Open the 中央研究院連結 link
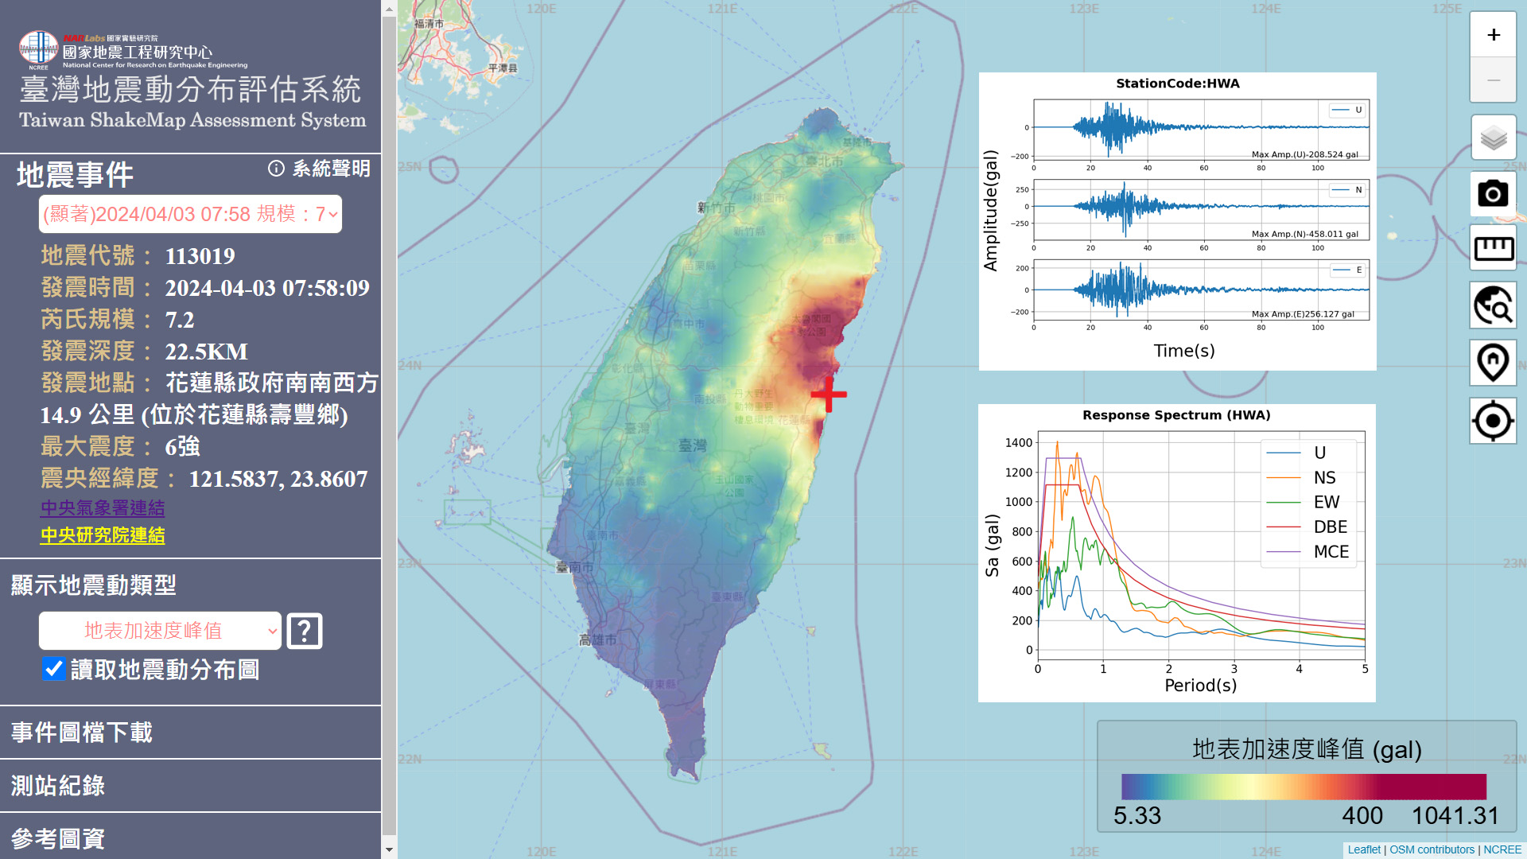Image resolution: width=1527 pixels, height=859 pixels. point(103,535)
